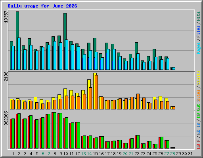The image size is (203, 158).
Task: Click the 962366 axis value
Action: 6,118
